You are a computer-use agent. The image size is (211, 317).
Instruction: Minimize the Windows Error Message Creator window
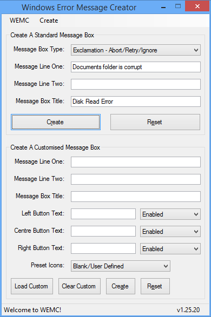click(x=163, y=7)
